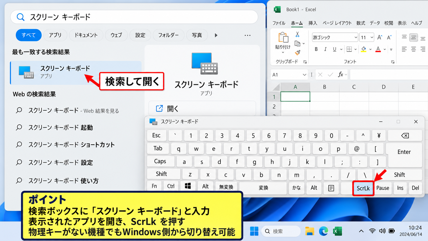Click the Paste clipboard icon in Excel
The width and height of the screenshot is (428, 241).
(x=283, y=37)
